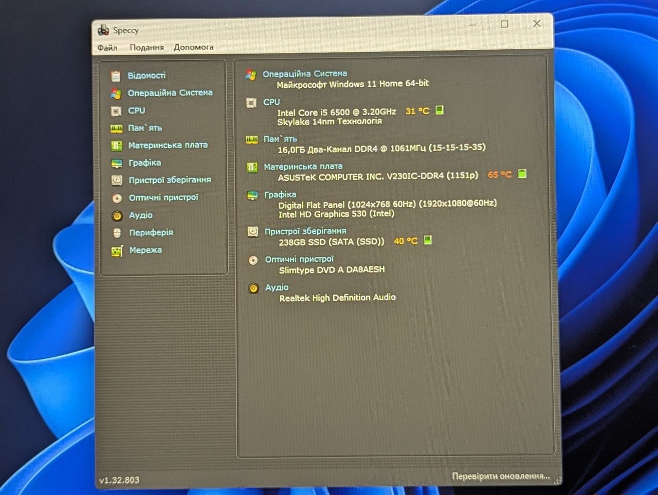Select the CPU chip icon in sidebar
Screen dimensions: 658x495
pos(116,111)
